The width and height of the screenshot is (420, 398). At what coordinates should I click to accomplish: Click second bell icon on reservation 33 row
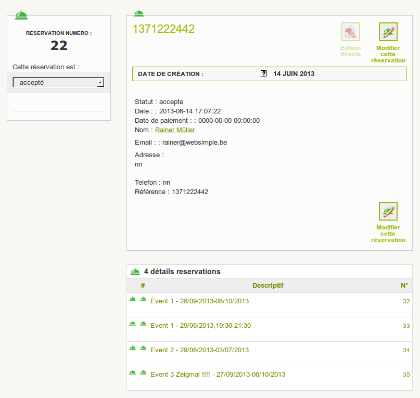coord(143,324)
